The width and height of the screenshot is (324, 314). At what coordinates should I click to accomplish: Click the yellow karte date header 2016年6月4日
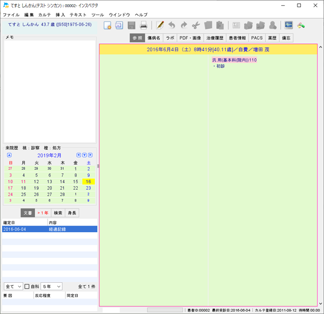pyautogui.click(x=208, y=50)
